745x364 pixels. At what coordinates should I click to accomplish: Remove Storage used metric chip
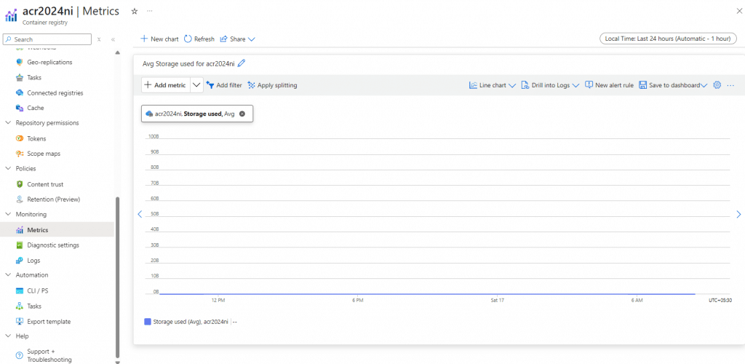pyautogui.click(x=242, y=114)
